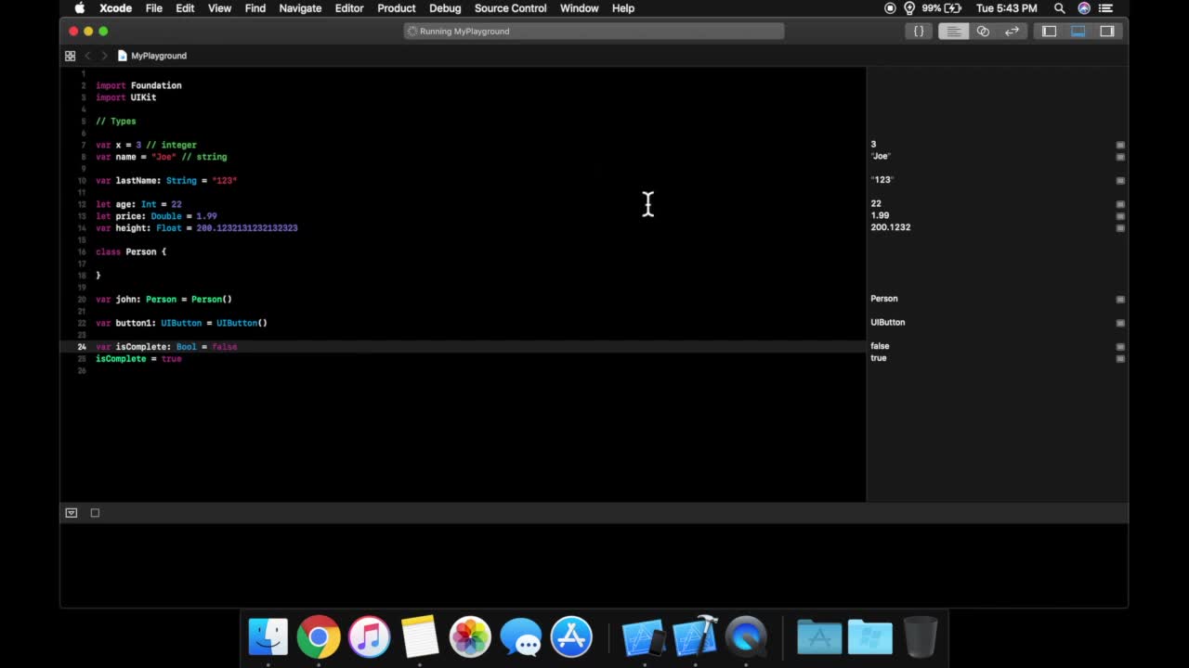
Task: Click the battery status in menu bar
Action: [941, 8]
